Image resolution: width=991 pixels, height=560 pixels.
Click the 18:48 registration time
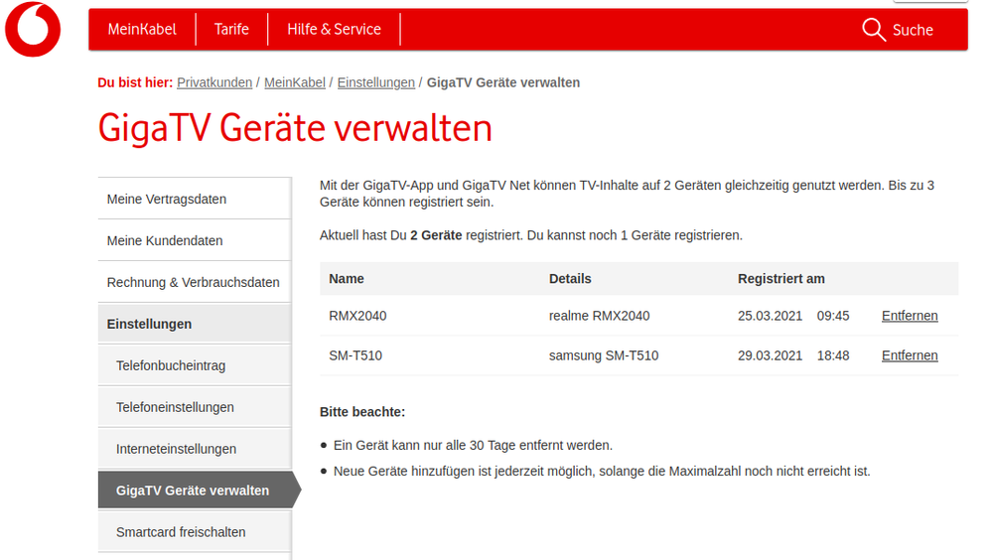tap(833, 355)
